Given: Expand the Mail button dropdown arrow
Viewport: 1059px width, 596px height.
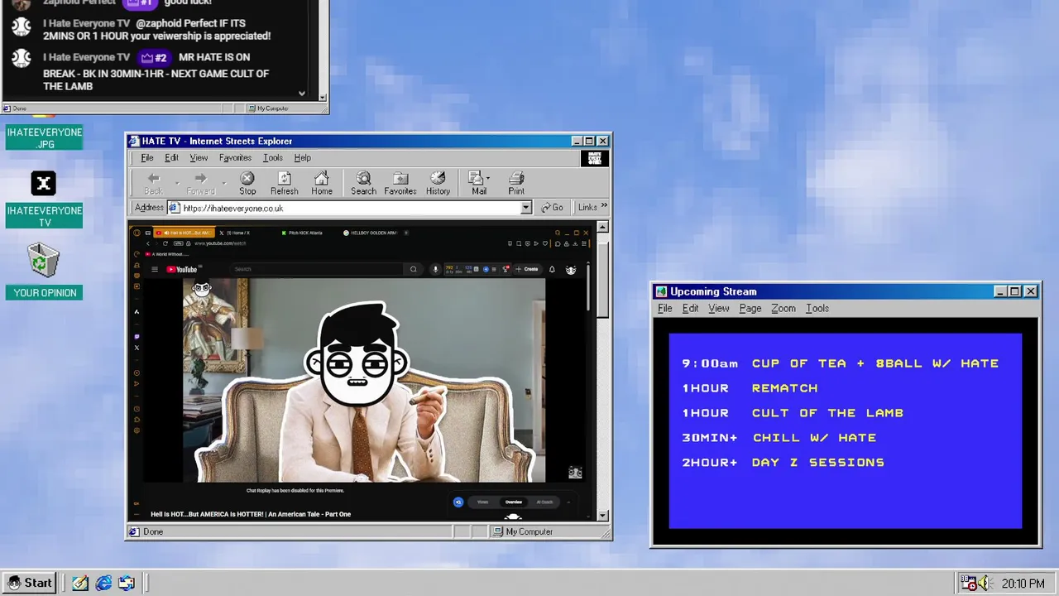Looking at the screenshot, I should coord(488,178).
